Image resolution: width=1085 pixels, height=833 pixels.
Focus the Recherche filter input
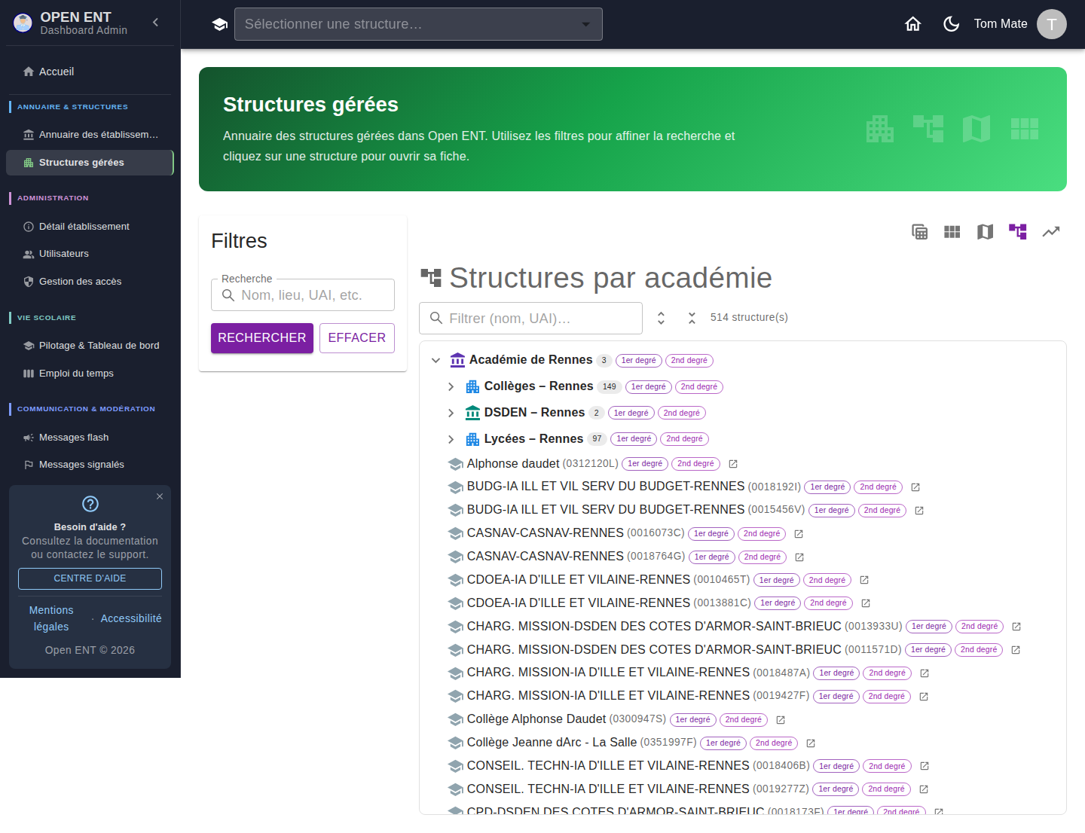click(x=303, y=295)
